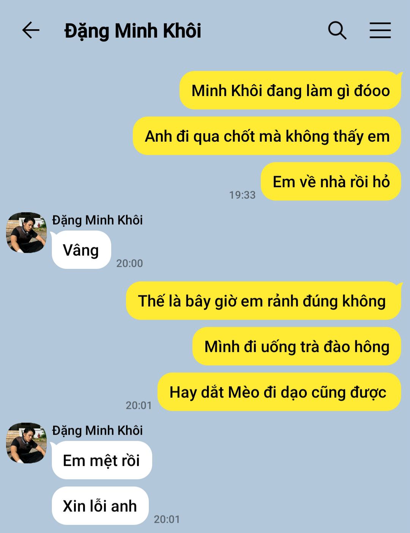Open chat search magnifier icon
Viewport: 410px width, 533px height.
click(x=337, y=30)
